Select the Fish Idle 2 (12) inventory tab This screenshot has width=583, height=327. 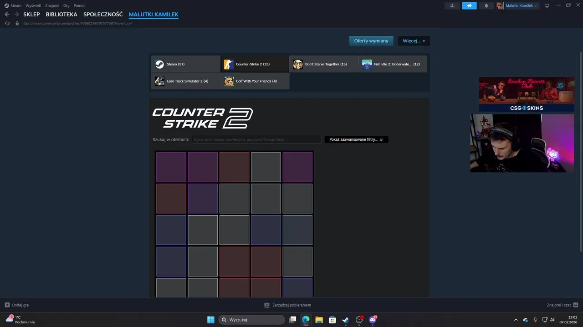coord(393,64)
